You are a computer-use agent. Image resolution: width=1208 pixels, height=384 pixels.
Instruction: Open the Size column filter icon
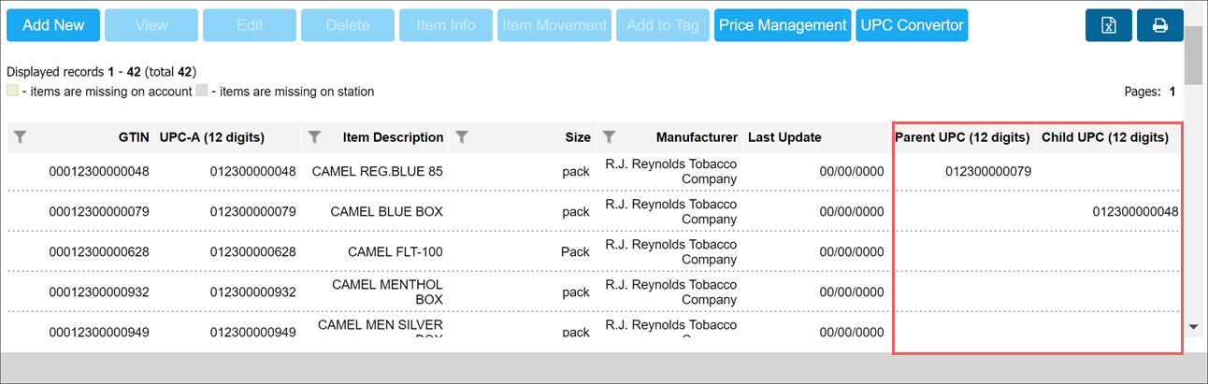pos(462,137)
